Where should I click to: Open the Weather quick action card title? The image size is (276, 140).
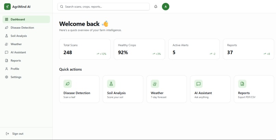[x=157, y=93]
